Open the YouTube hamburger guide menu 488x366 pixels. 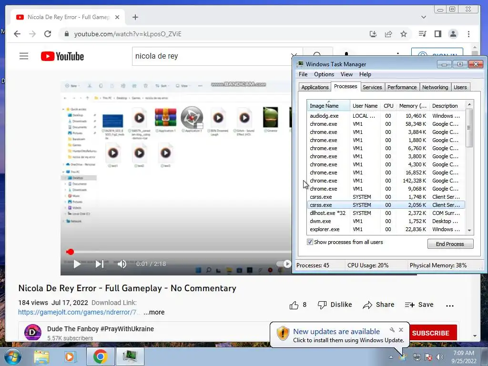click(x=24, y=56)
